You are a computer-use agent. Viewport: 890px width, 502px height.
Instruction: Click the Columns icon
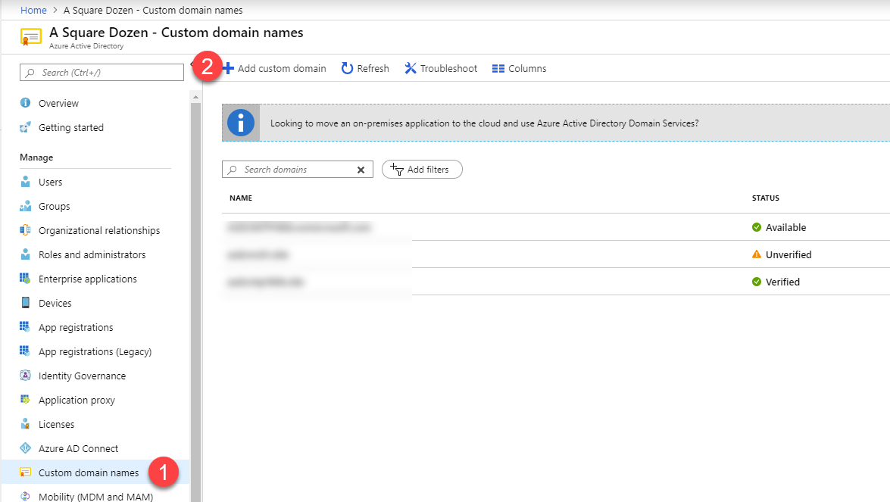click(x=498, y=68)
